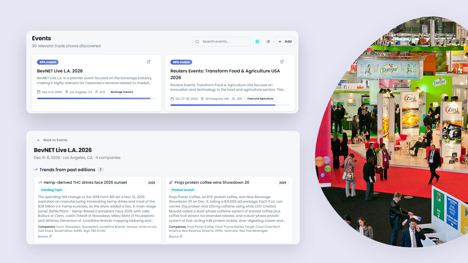This screenshot has width=468, height=263.
Task: Click the Add event button
Action: pyautogui.click(x=285, y=41)
